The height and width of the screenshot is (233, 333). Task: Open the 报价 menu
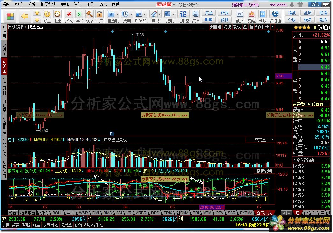tap(19, 4)
